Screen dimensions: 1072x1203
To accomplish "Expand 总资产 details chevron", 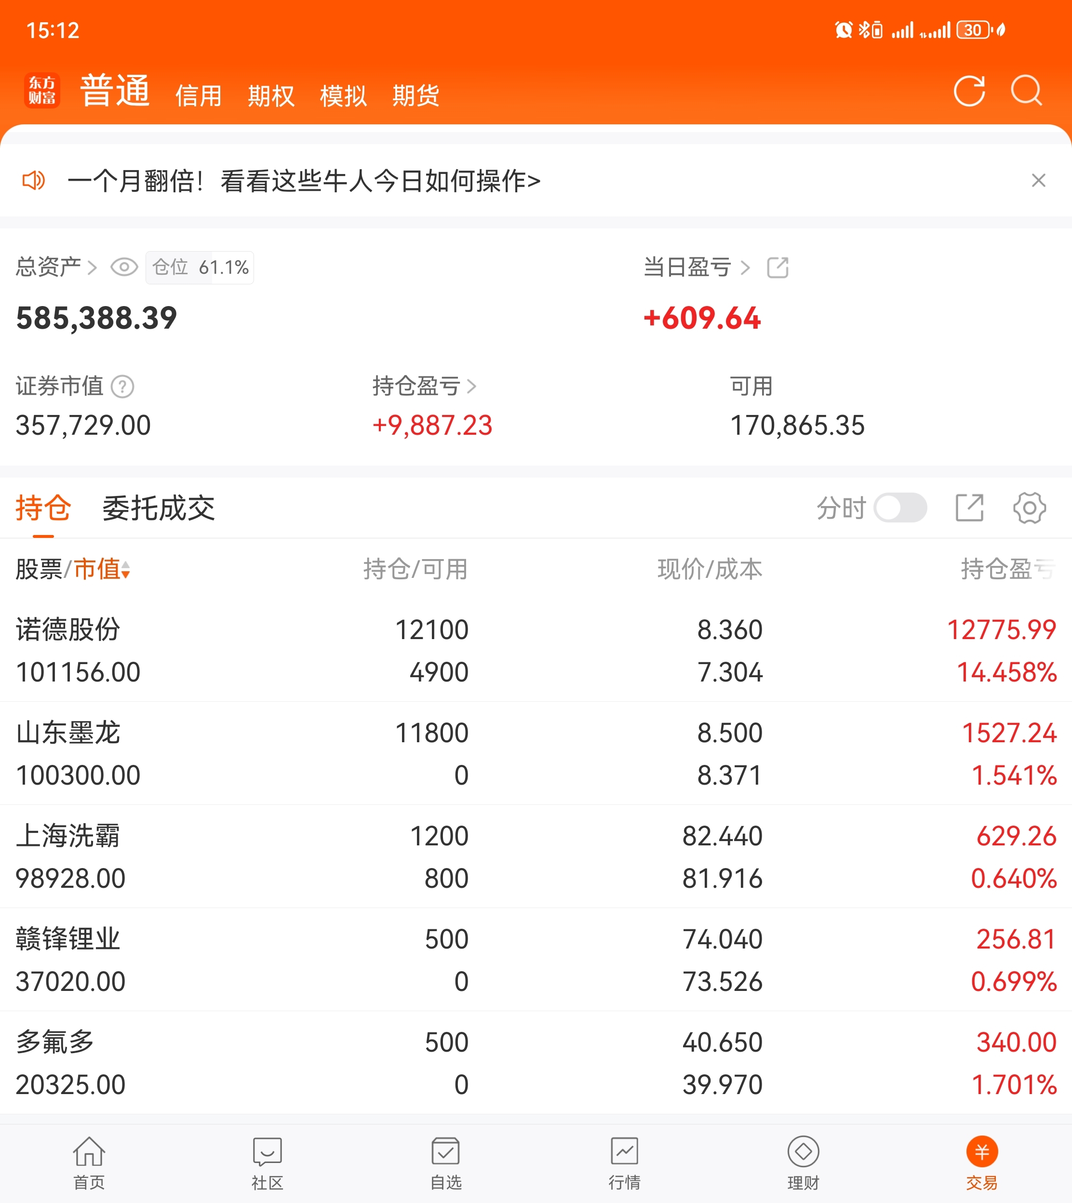I will point(92,268).
